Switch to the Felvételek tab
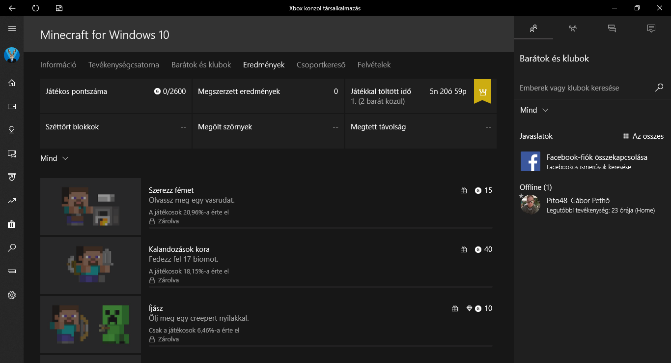The image size is (671, 363). [x=374, y=65]
